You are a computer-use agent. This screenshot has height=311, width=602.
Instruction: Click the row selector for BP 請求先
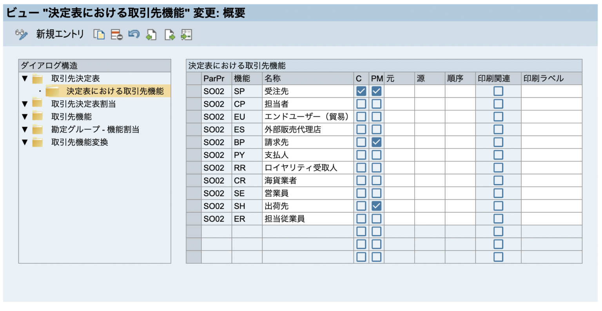click(x=194, y=142)
